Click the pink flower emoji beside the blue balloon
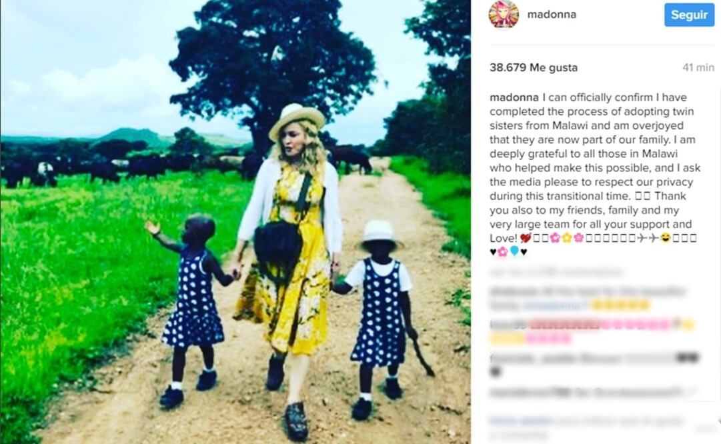Viewport: 721px width, 444px height. pyautogui.click(x=503, y=252)
